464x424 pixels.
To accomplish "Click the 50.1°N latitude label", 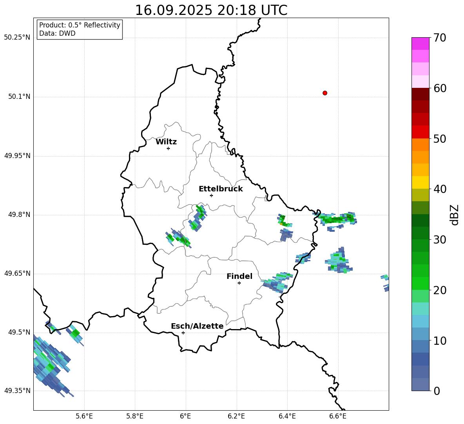I will coord(19,97).
